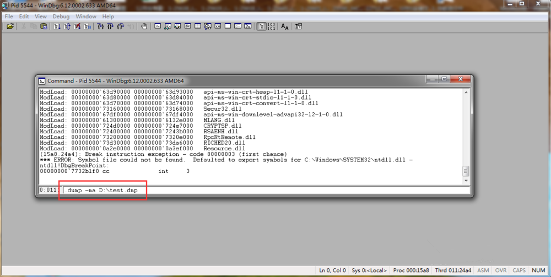This screenshot has height=277, width=551.
Task: Click the Resource.dll ModLoad line
Action: click(142, 149)
